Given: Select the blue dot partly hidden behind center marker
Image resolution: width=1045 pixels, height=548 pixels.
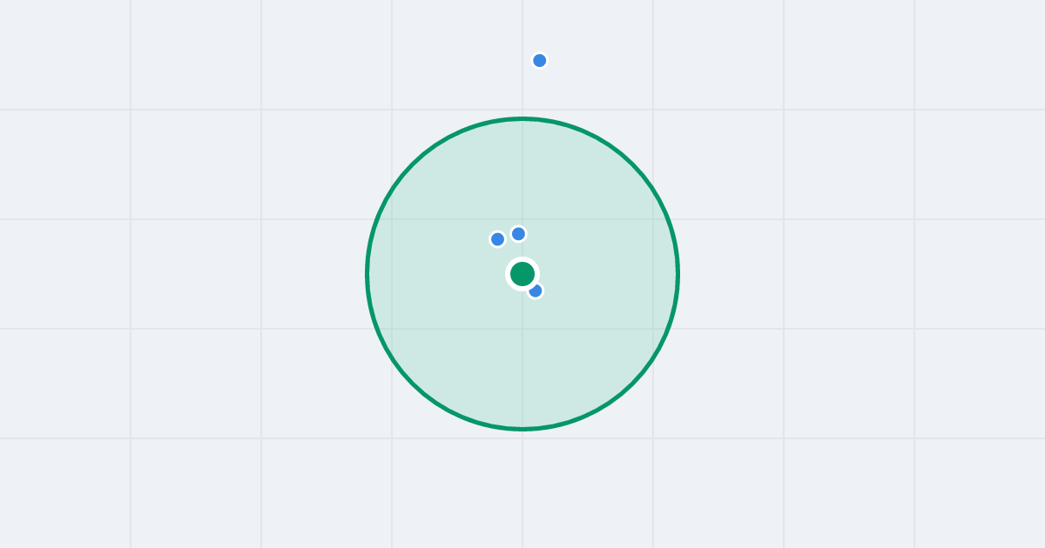Looking at the screenshot, I should [536, 291].
